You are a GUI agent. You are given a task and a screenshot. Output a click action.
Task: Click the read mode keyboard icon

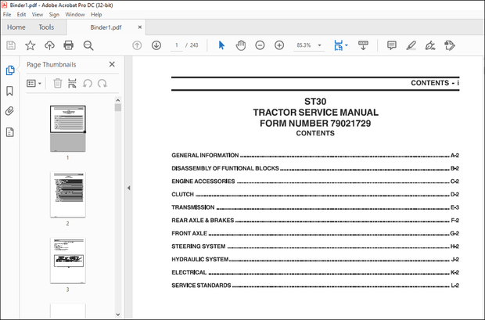click(x=363, y=45)
